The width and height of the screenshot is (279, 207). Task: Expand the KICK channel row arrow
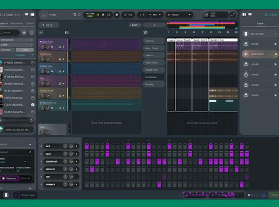click(x=41, y=146)
